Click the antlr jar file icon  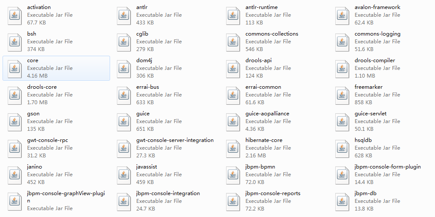click(124, 15)
